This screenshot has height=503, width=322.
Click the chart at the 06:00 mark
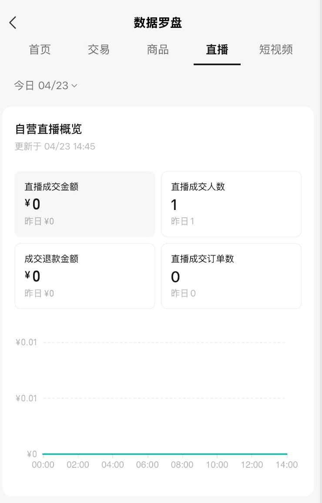(148, 454)
